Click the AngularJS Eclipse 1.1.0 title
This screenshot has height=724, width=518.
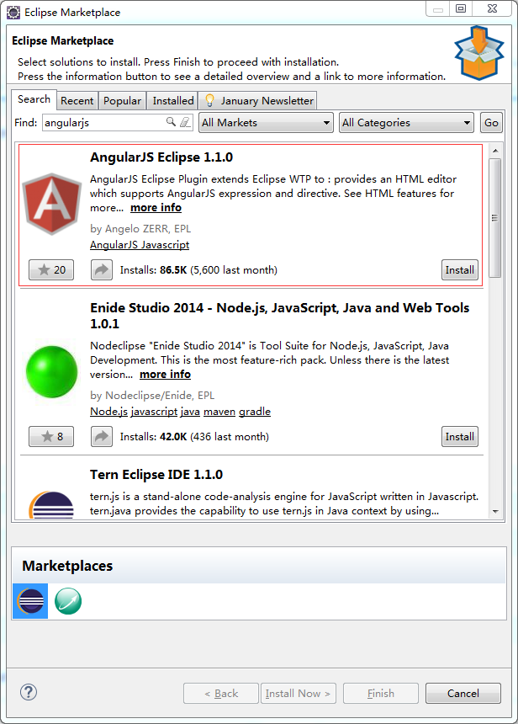pyautogui.click(x=161, y=157)
